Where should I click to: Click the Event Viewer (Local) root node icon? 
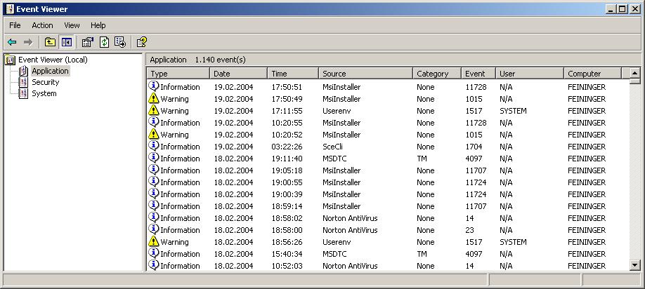(x=11, y=60)
